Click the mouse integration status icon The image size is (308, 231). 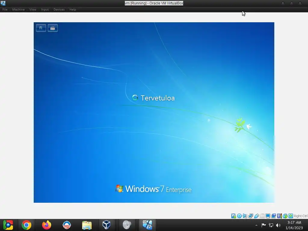pyautogui.click(x=285, y=216)
